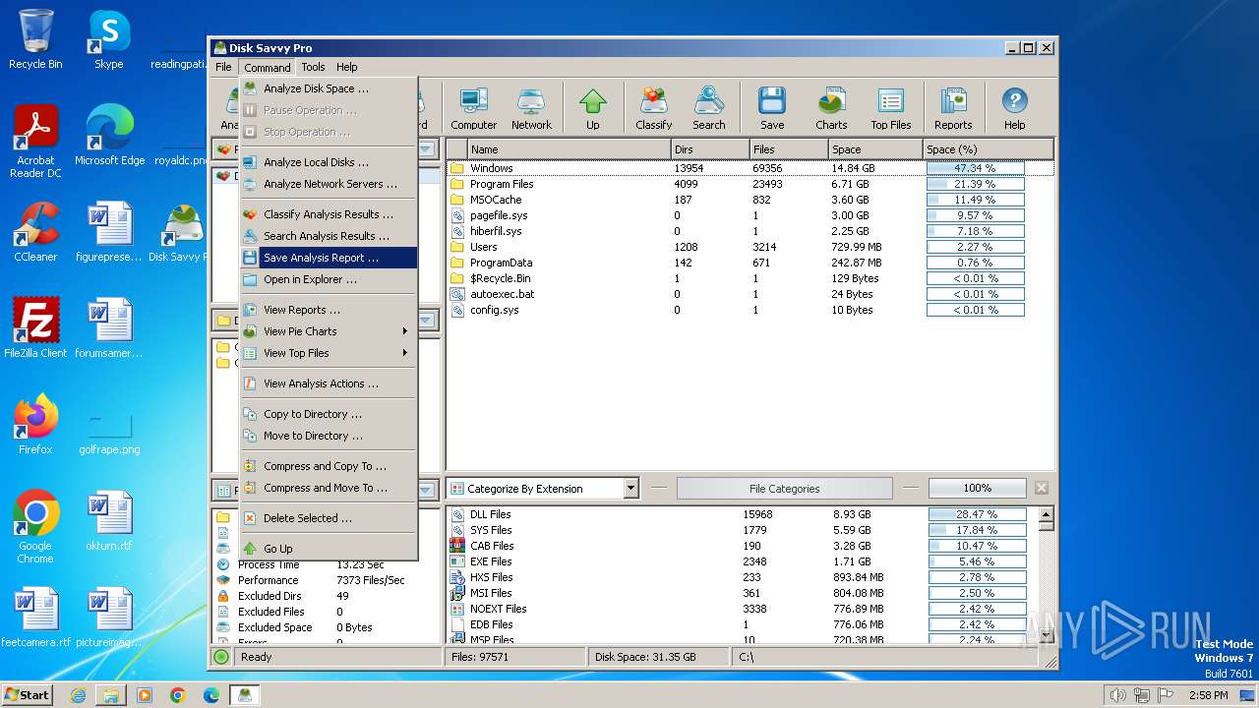1259x708 pixels.
Task: Expand View Top Files submenu
Action: pos(329,353)
